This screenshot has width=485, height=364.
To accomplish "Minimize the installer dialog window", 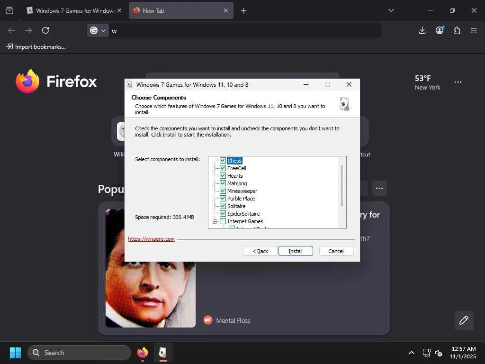I will tap(306, 84).
